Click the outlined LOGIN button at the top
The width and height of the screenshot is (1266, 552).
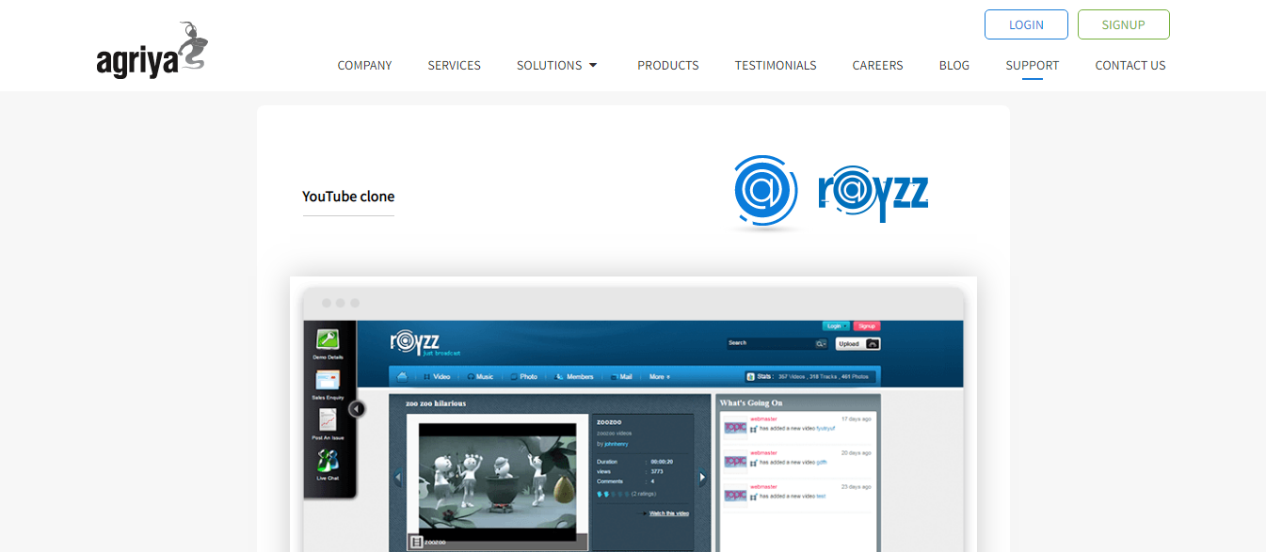coord(1026,24)
